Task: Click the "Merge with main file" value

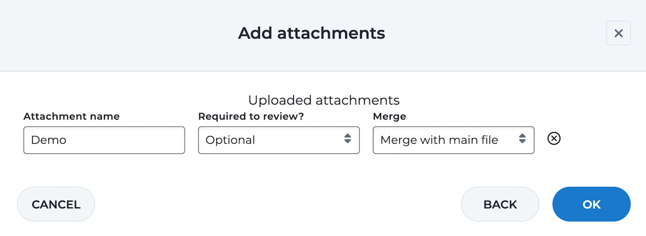Action: point(439,140)
